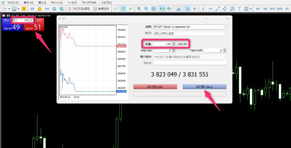291x148 pixels.
Task: Select the crosshair cursor tool
Action: coord(195,9)
